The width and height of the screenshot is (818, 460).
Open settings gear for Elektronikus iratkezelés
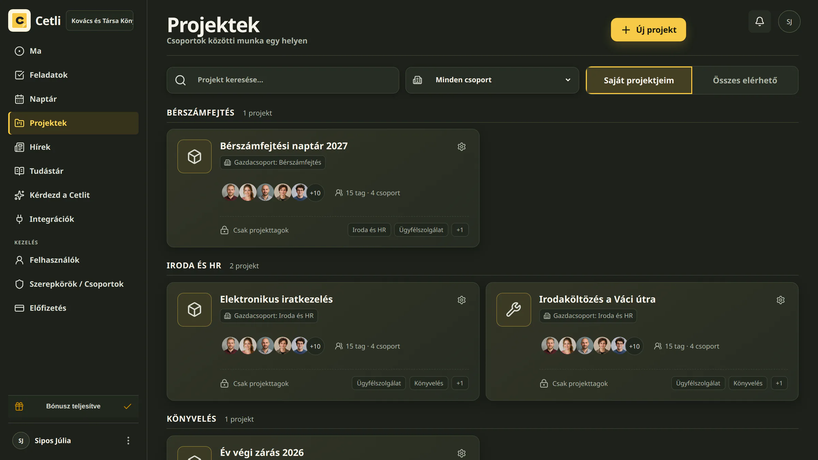coord(461,300)
